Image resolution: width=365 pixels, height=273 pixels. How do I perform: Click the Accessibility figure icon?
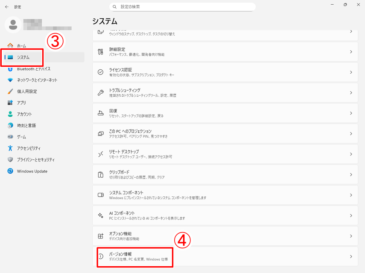tap(10, 148)
